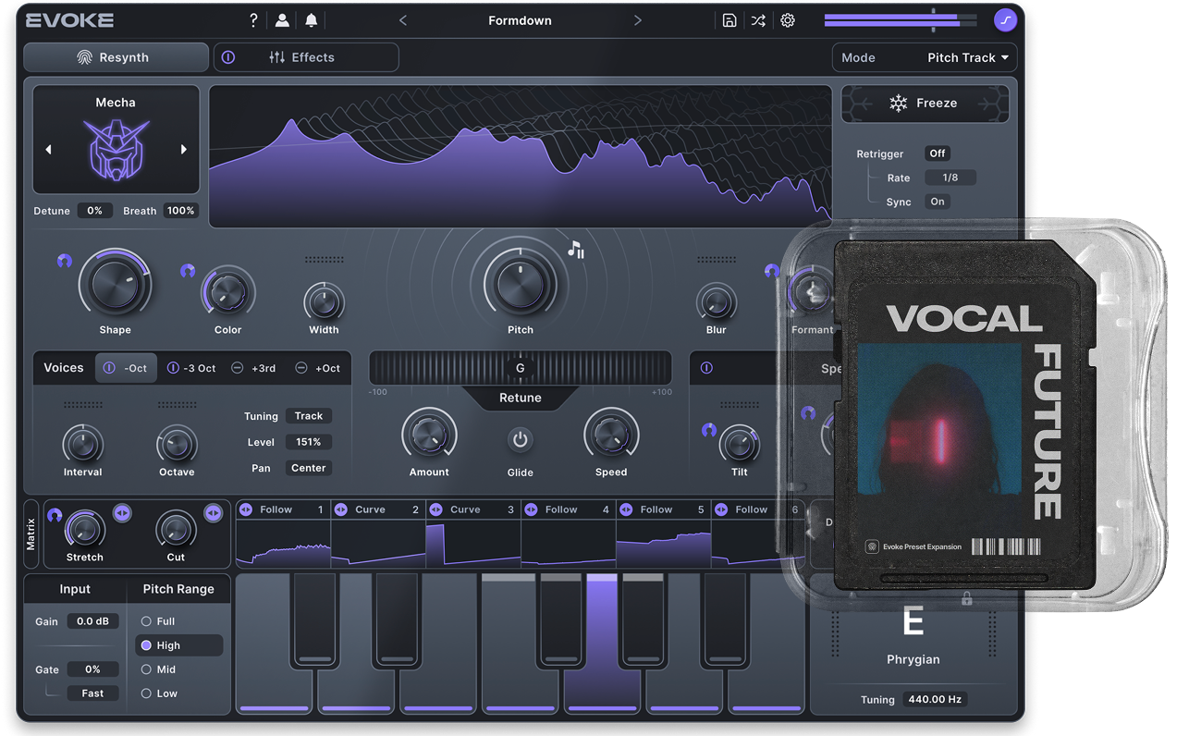Click the arrows icon of Curve slot 2
The height and width of the screenshot is (736, 1189).
pyautogui.click(x=341, y=509)
